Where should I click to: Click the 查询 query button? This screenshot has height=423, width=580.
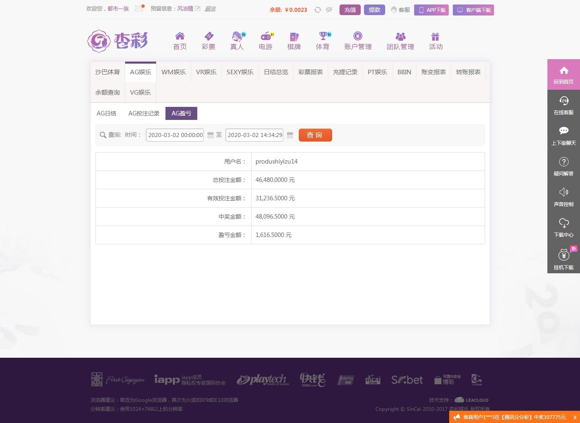pos(315,135)
